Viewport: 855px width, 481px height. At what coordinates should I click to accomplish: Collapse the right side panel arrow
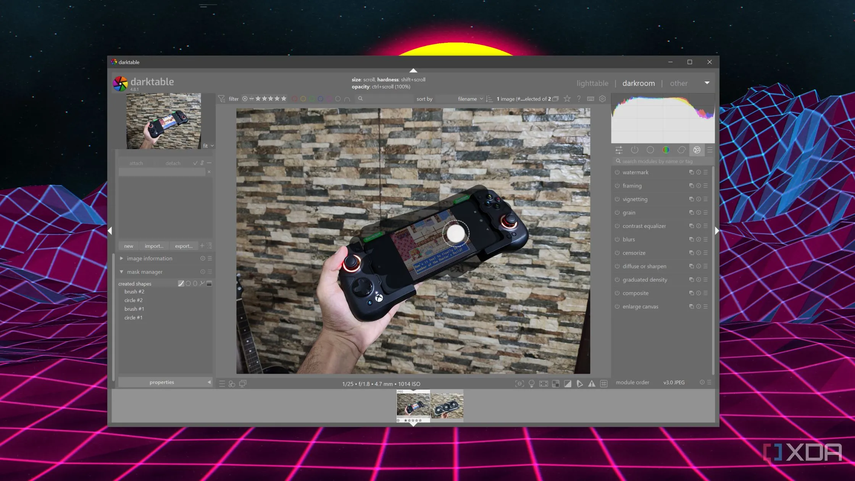717,231
